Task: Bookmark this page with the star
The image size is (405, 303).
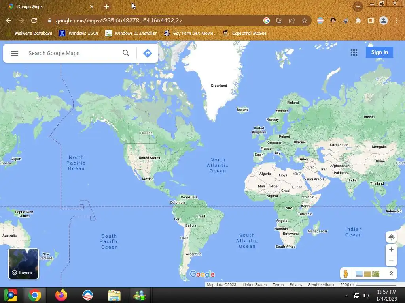Action: coord(305,21)
